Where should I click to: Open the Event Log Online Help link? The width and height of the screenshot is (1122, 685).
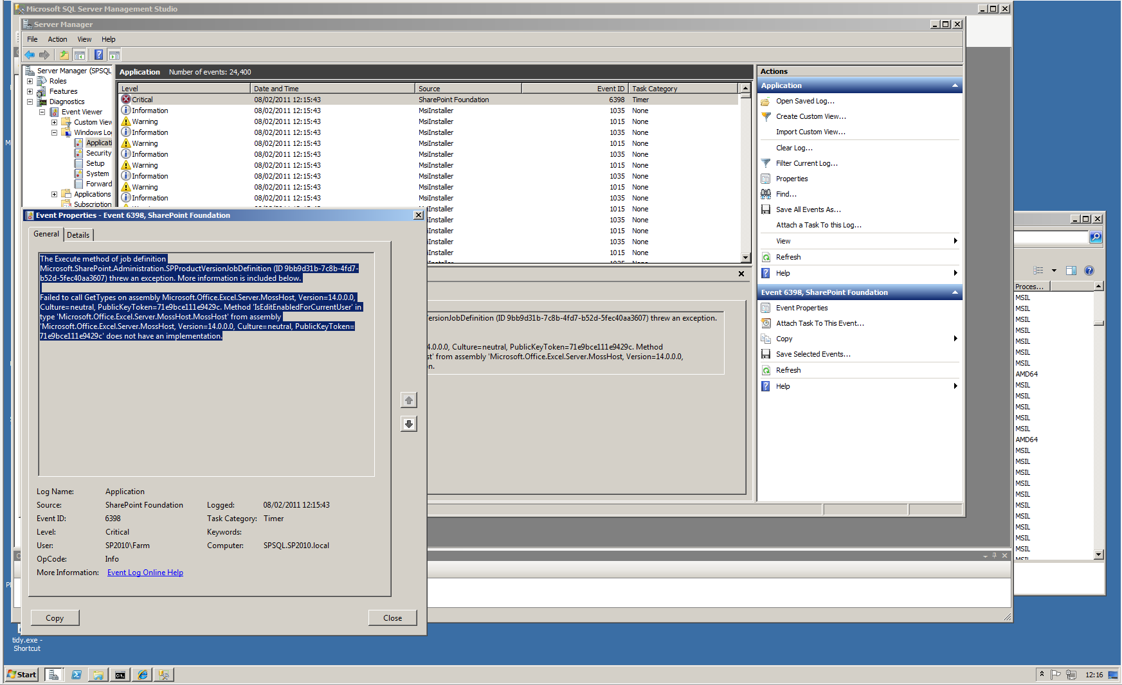tap(145, 573)
